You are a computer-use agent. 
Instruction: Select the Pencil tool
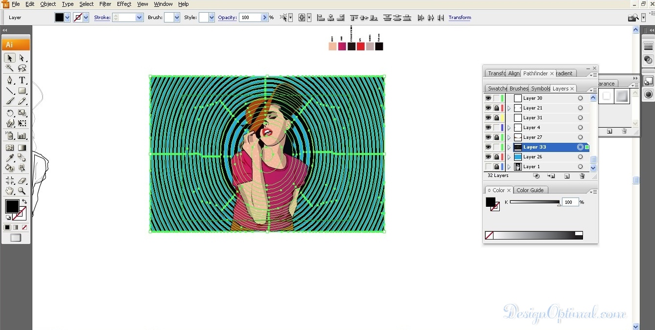22,101
